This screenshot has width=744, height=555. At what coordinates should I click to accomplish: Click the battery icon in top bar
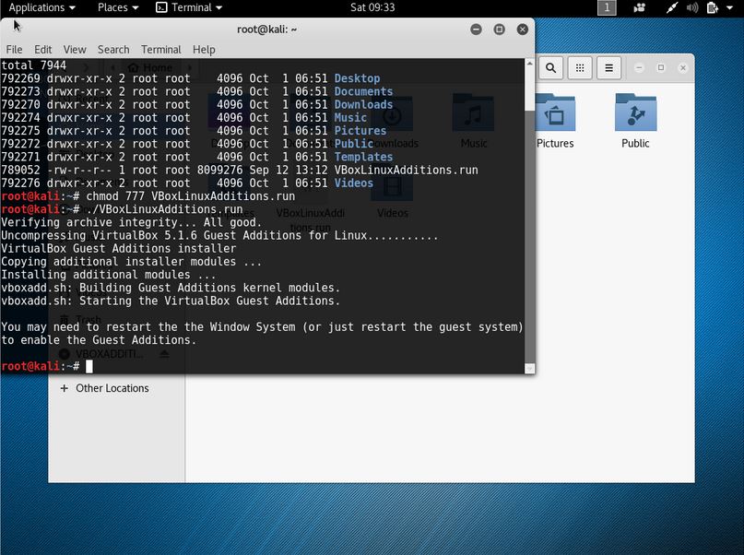(713, 7)
